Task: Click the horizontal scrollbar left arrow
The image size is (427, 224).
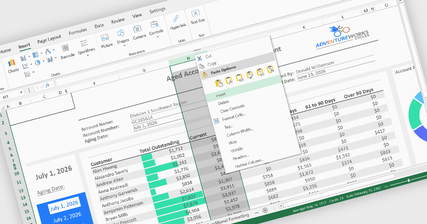Action: pos(281,206)
